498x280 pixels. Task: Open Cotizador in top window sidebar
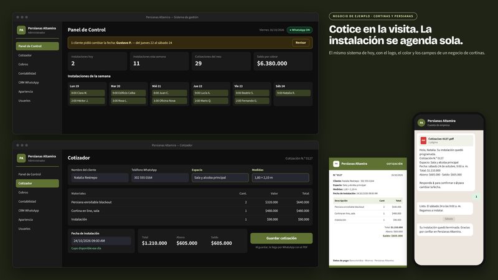[x=37, y=55]
